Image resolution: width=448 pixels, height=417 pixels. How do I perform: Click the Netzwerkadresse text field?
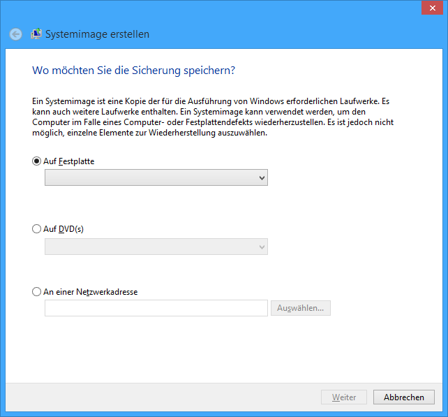coord(156,308)
